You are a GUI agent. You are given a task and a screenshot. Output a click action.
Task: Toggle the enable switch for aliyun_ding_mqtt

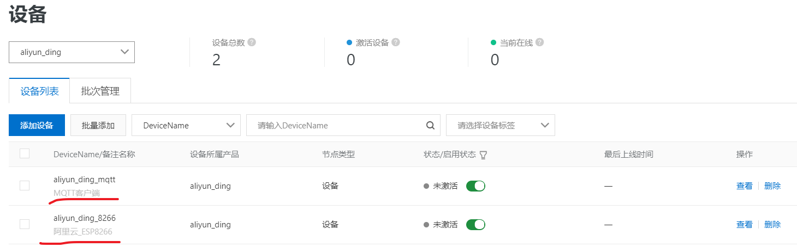tap(475, 186)
